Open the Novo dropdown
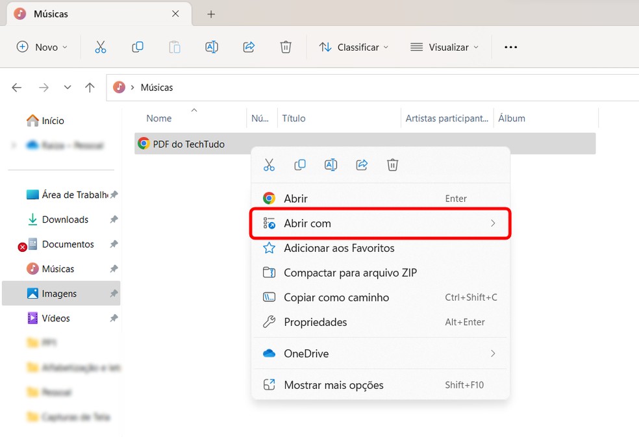 42,46
